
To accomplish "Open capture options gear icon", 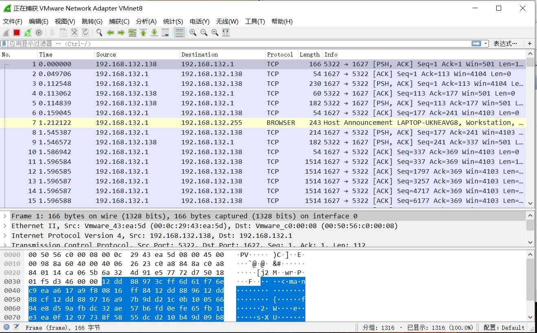I will click(x=39, y=33).
